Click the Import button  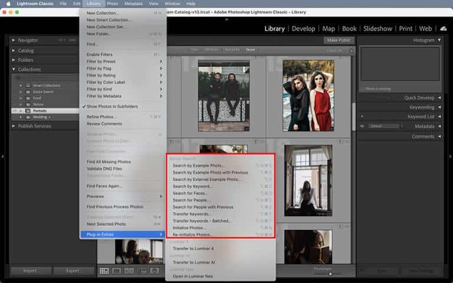pos(31,271)
